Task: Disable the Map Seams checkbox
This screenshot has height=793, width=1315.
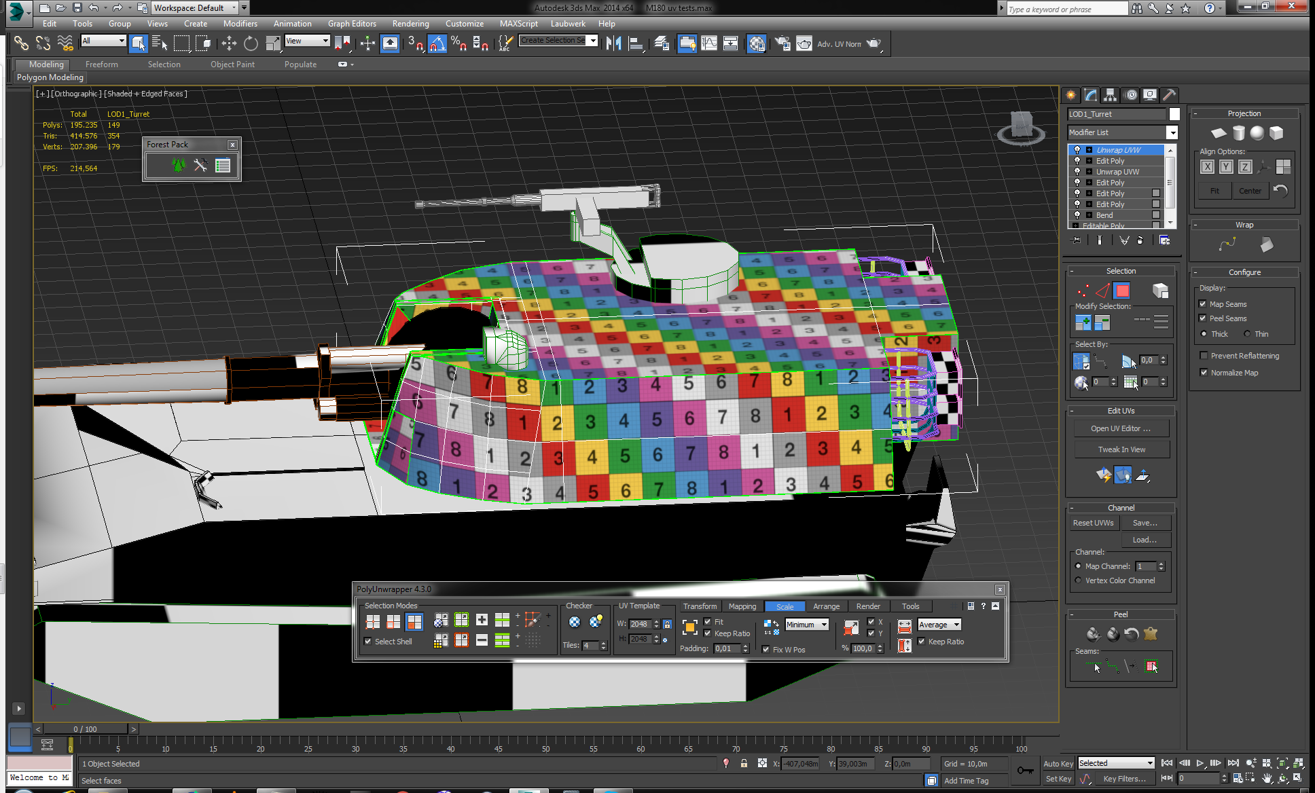Action: point(1203,304)
